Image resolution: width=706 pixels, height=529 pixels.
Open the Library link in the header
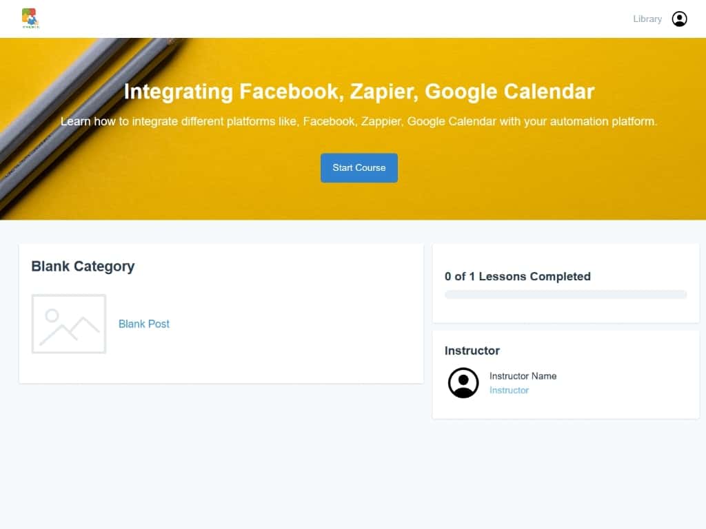[x=647, y=19]
